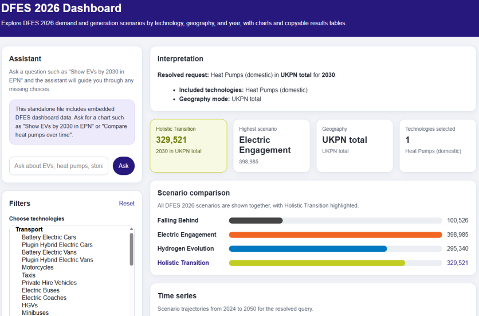Click the Transport group heading
Screen dimensions: 479x316
pos(29,229)
